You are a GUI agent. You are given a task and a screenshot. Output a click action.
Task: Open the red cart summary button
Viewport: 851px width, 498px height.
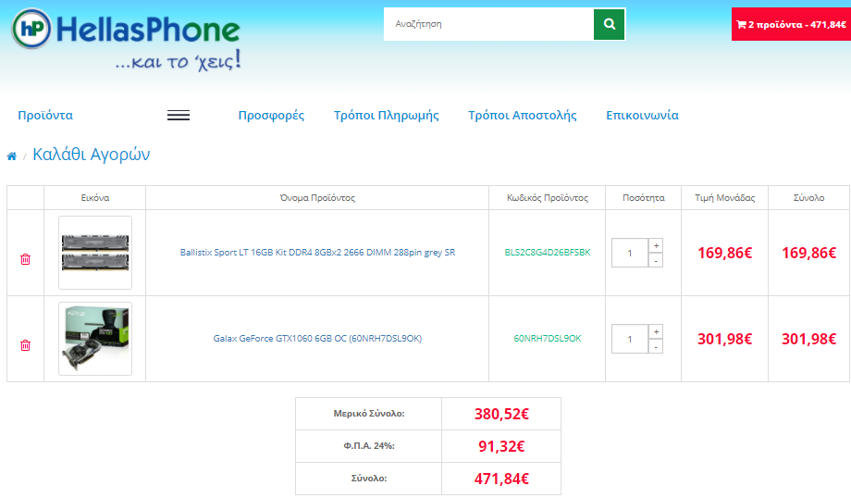pyautogui.click(x=791, y=24)
